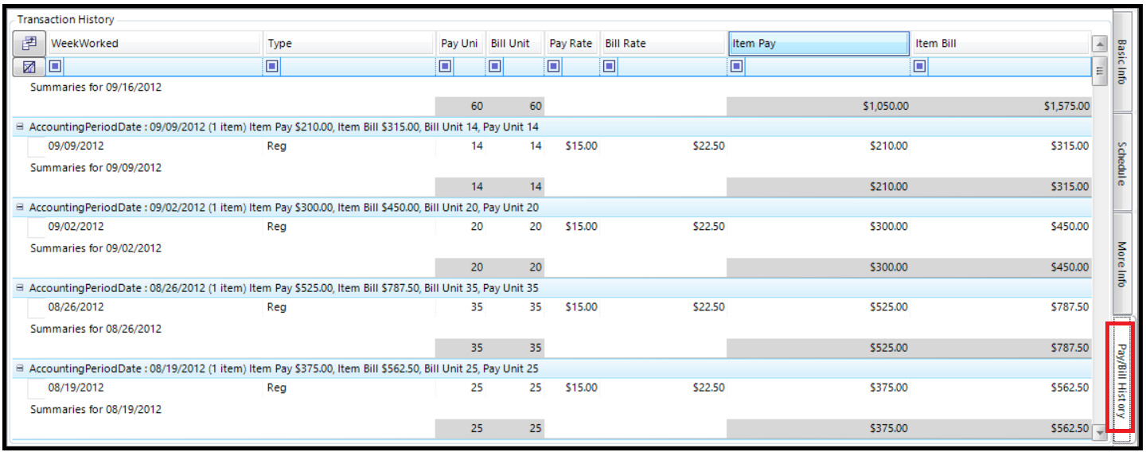1146x452 pixels.
Task: Click 'Summaries for 09/02/2012' label
Action: click(95, 248)
